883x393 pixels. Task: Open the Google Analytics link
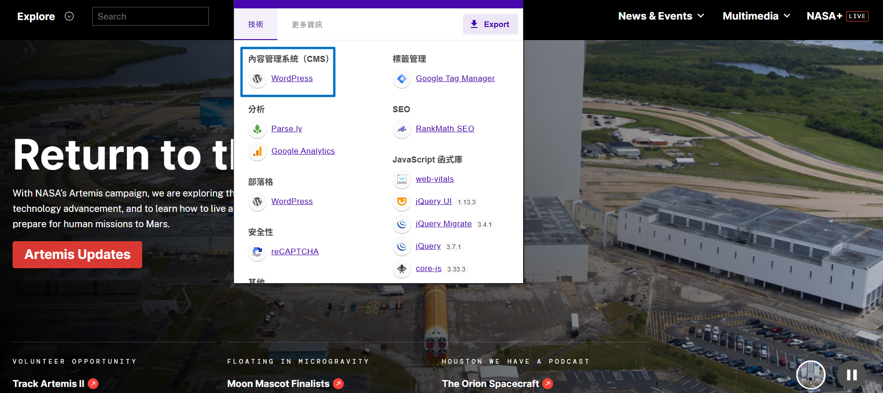click(303, 151)
